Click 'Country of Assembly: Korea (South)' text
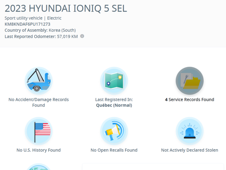The height and width of the screenshot is (170, 226). tap(40, 30)
